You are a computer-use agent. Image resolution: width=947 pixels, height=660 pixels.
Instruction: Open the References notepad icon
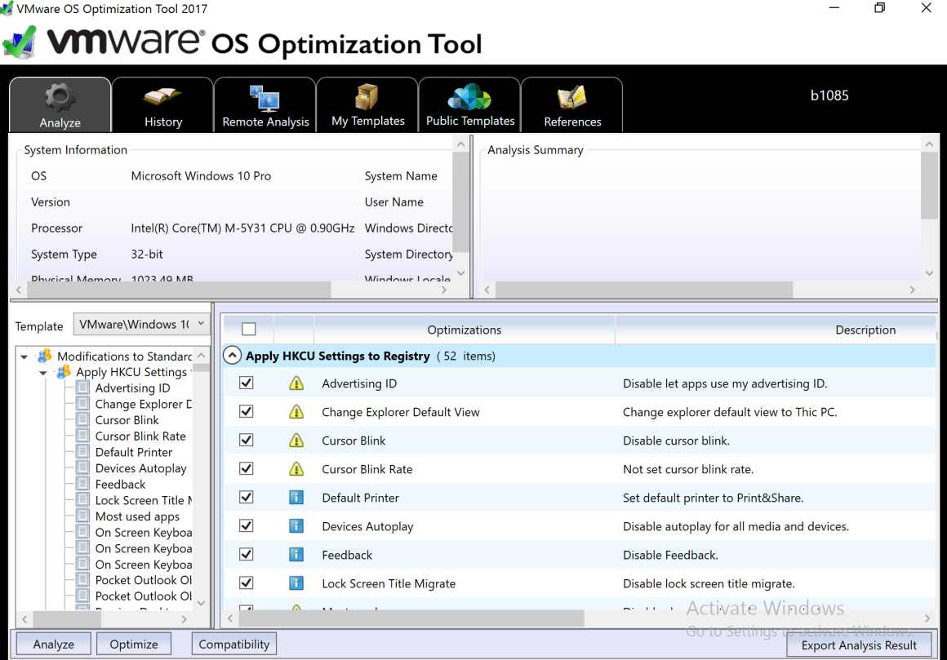pos(571,98)
